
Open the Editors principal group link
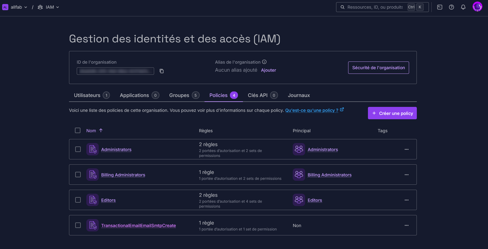pyautogui.click(x=315, y=200)
